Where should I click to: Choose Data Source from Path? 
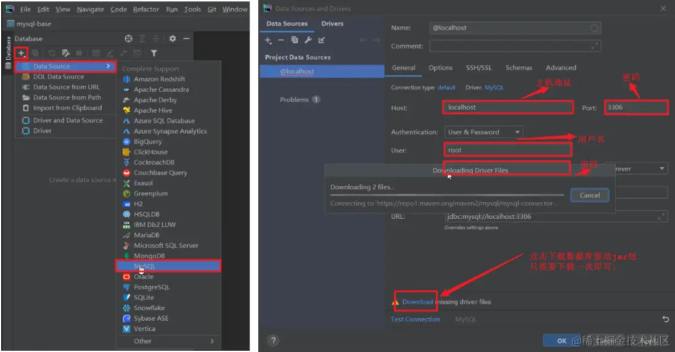66,97
